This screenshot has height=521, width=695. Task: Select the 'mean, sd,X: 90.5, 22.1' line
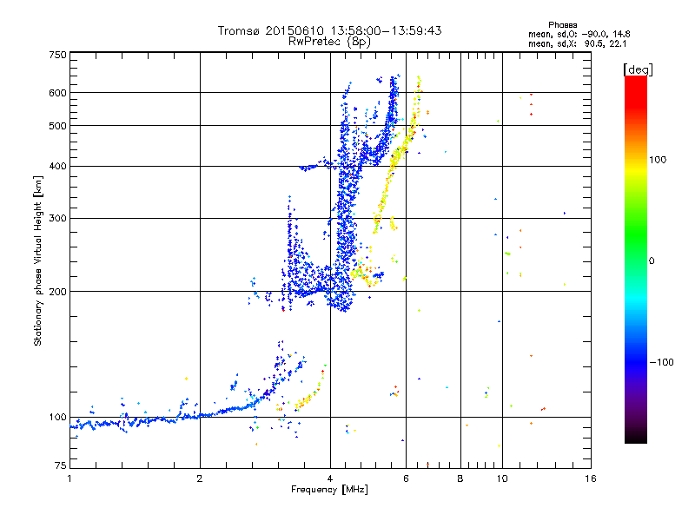pos(577,43)
